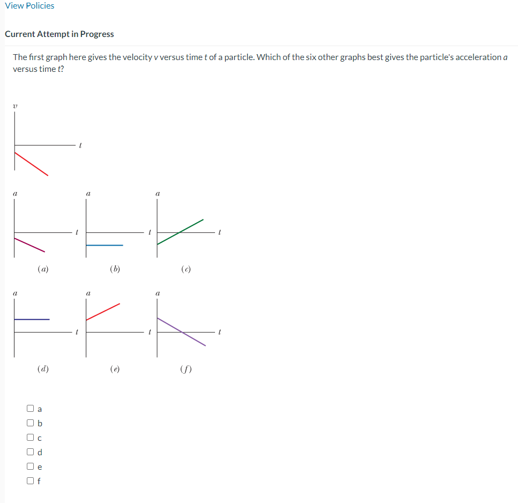Select acceleration graph labeled (e)

[x=115, y=327]
